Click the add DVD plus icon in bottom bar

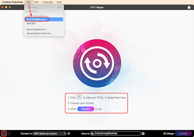pos(4,134)
